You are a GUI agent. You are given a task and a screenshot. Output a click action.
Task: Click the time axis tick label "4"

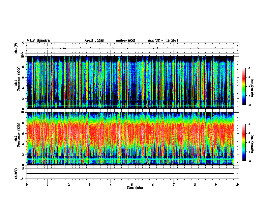[111, 185]
